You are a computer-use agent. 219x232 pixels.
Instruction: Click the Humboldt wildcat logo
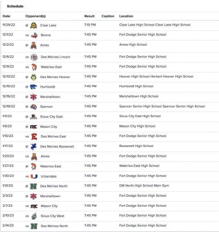[34, 87]
